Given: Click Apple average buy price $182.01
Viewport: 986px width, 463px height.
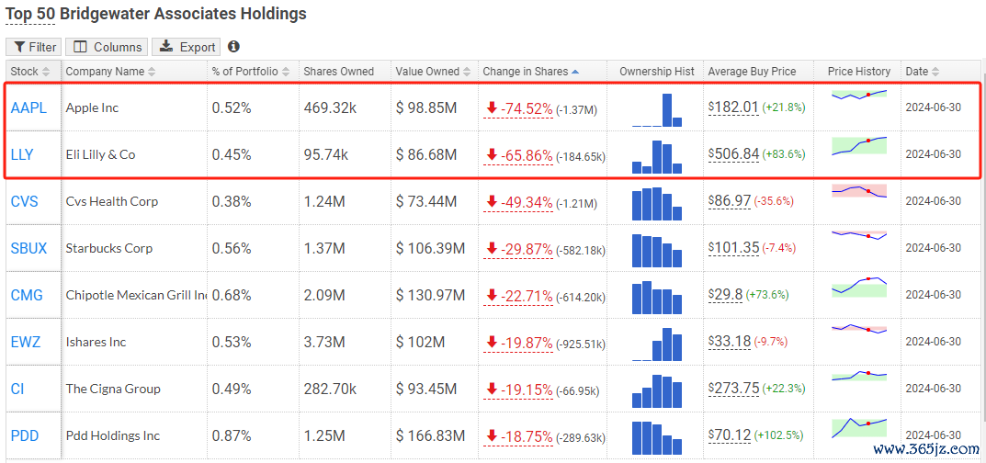Looking at the screenshot, I should tap(733, 107).
